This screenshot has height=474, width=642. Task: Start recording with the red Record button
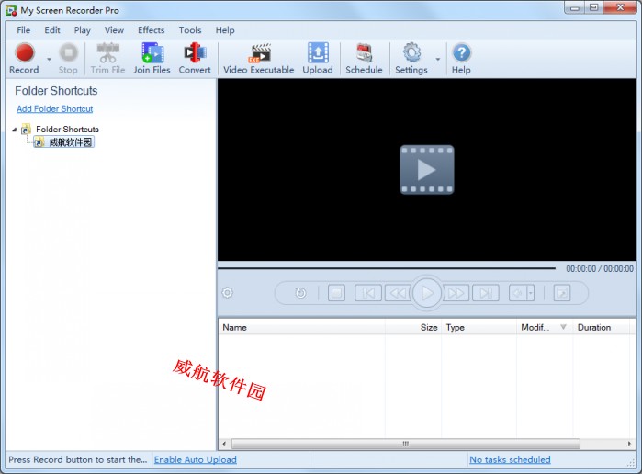24,59
